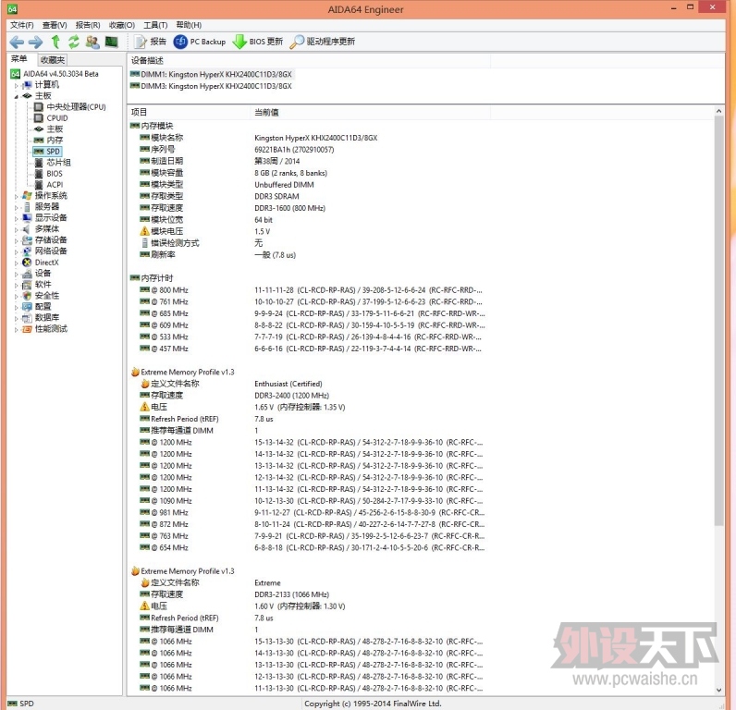Select the DIMM1 Kingston HyperX device row

[x=211, y=74]
